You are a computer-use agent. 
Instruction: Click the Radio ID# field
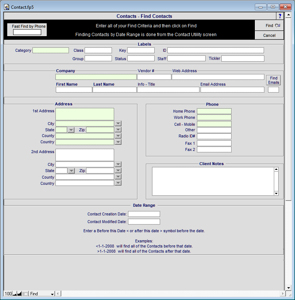coord(214,136)
